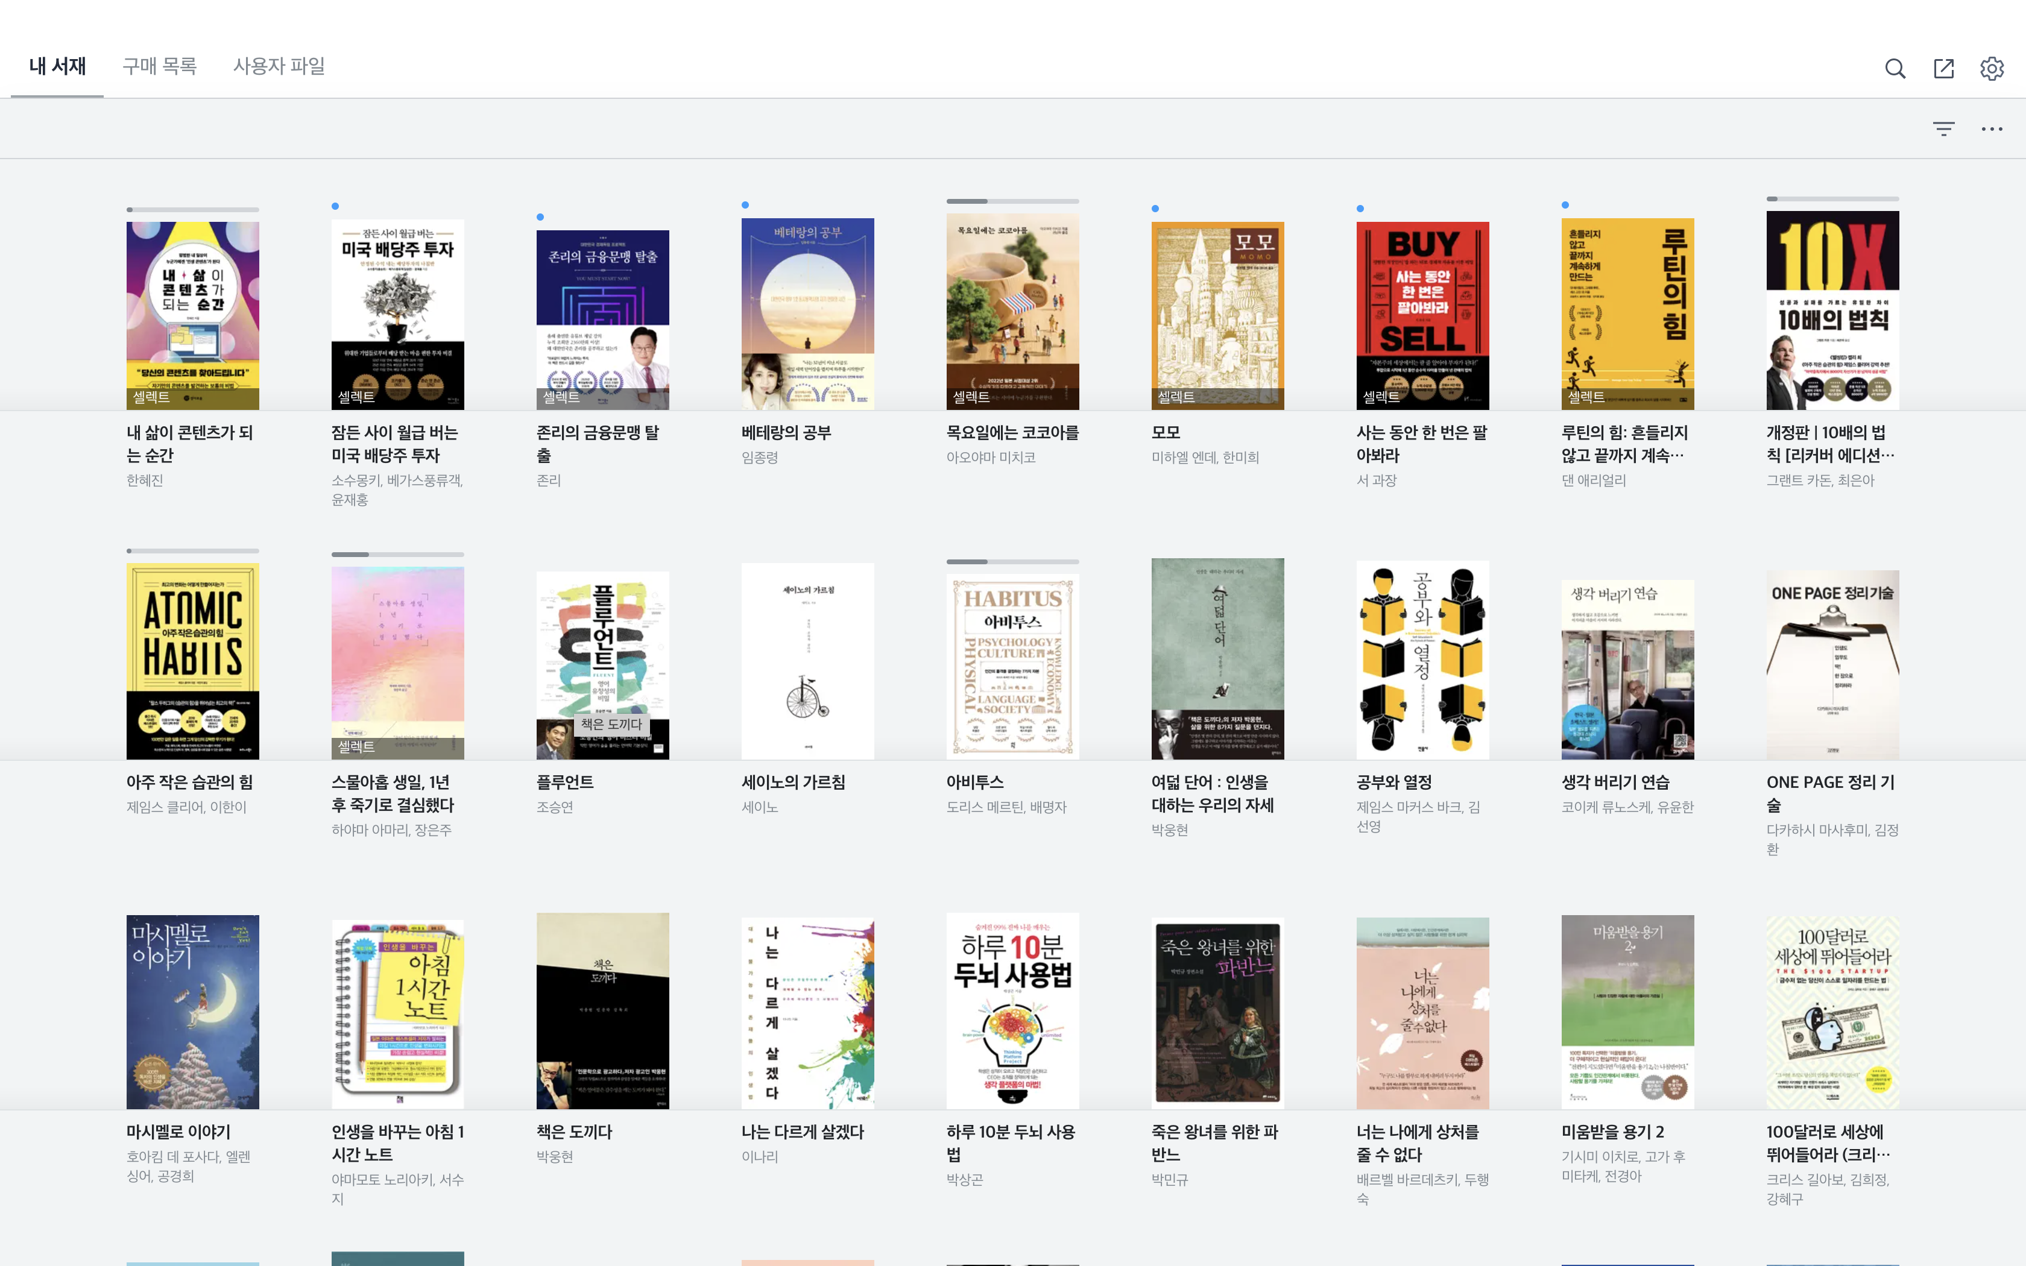Click the title text 베테랑의 공부
The image size is (2026, 1266).
[786, 432]
